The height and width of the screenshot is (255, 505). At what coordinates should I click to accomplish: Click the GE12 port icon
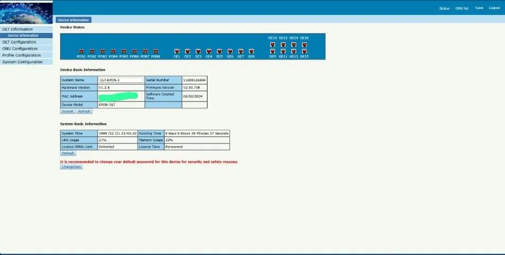tap(283, 45)
